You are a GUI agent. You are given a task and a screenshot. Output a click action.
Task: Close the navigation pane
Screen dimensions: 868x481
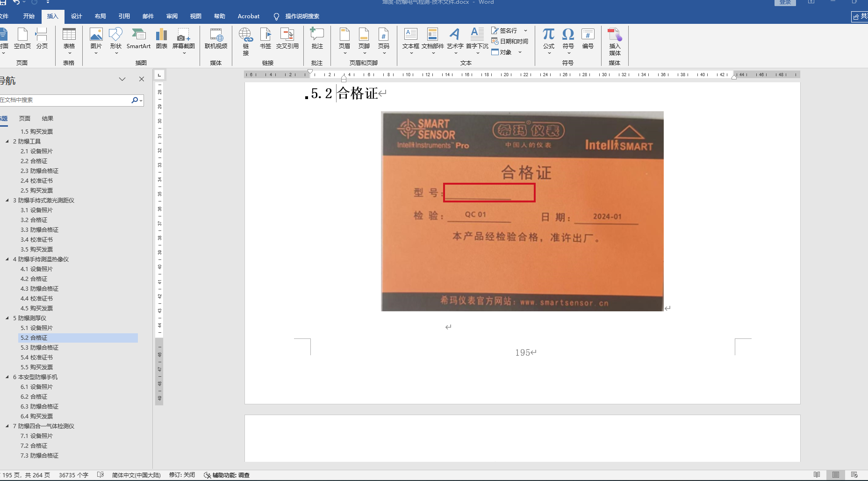pyautogui.click(x=142, y=79)
